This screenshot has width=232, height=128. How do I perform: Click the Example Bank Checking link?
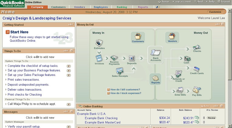[101, 118]
